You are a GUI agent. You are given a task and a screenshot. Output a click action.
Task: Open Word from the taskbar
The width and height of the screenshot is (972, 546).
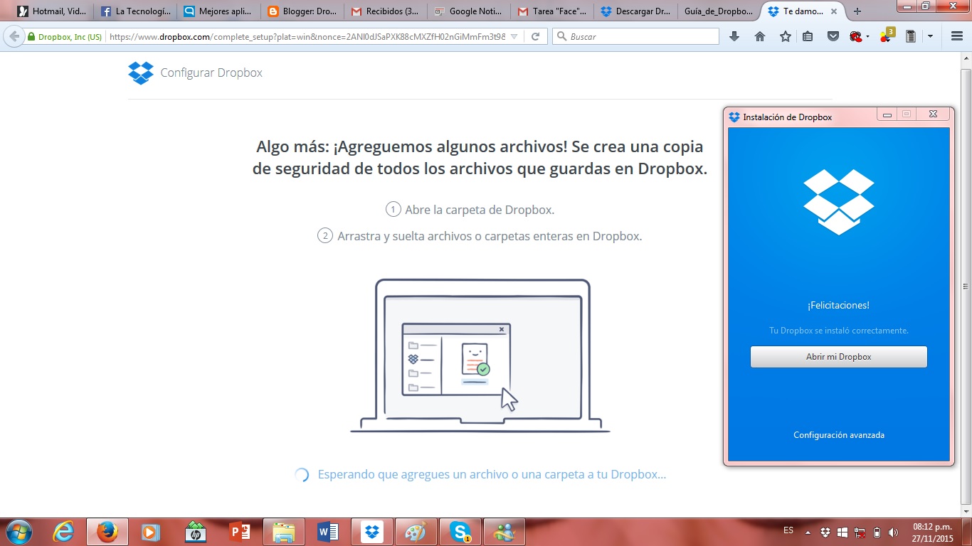[327, 532]
